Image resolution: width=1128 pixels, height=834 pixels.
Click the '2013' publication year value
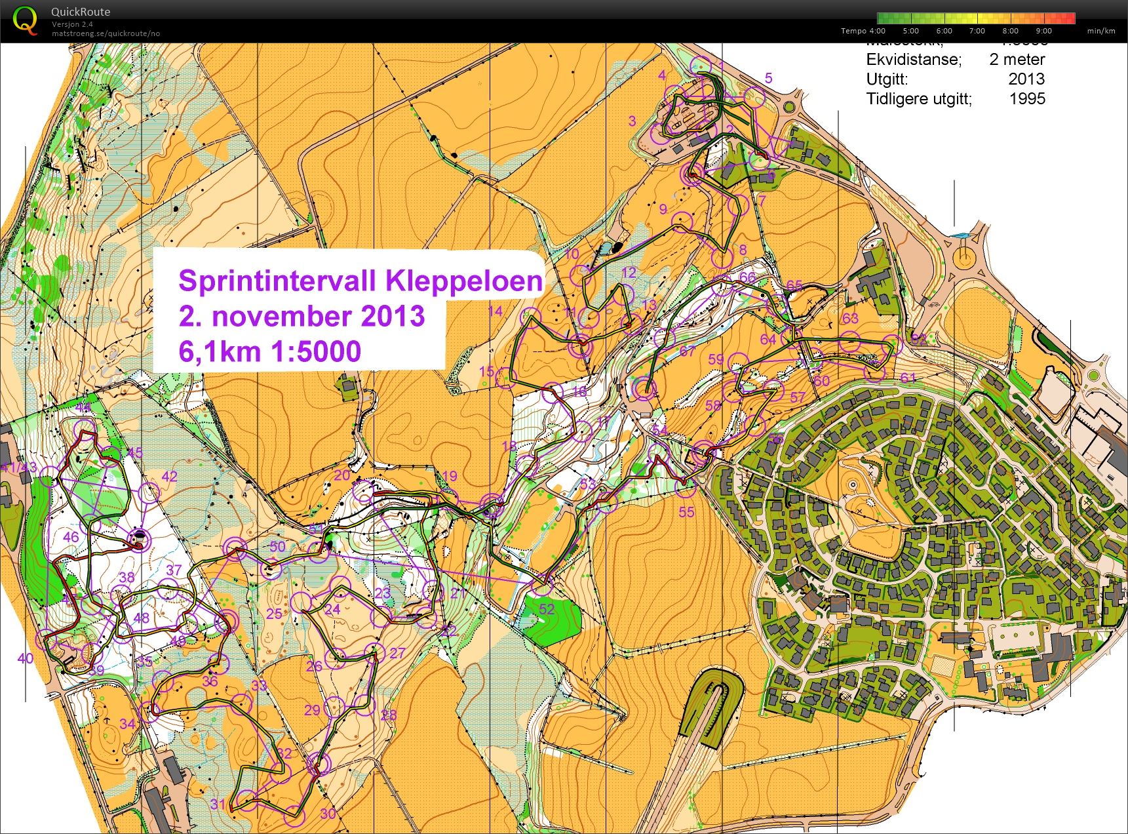pos(1026,79)
